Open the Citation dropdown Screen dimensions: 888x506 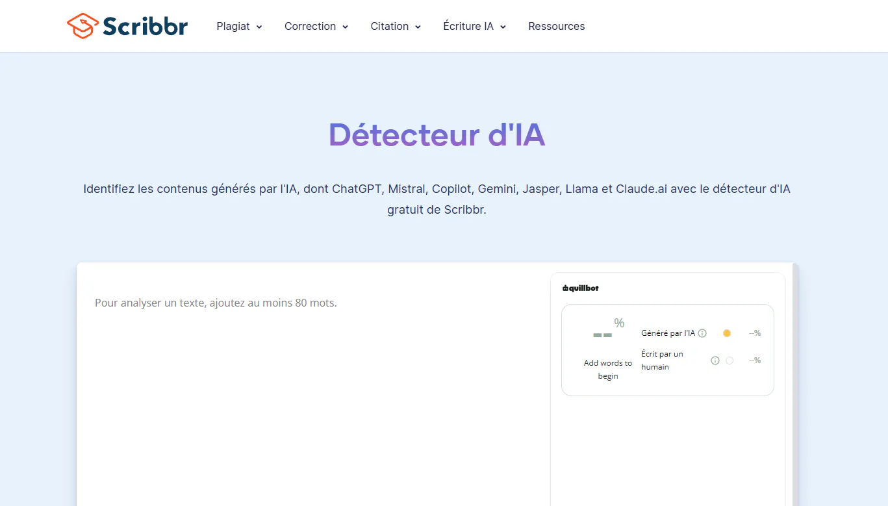pos(396,26)
